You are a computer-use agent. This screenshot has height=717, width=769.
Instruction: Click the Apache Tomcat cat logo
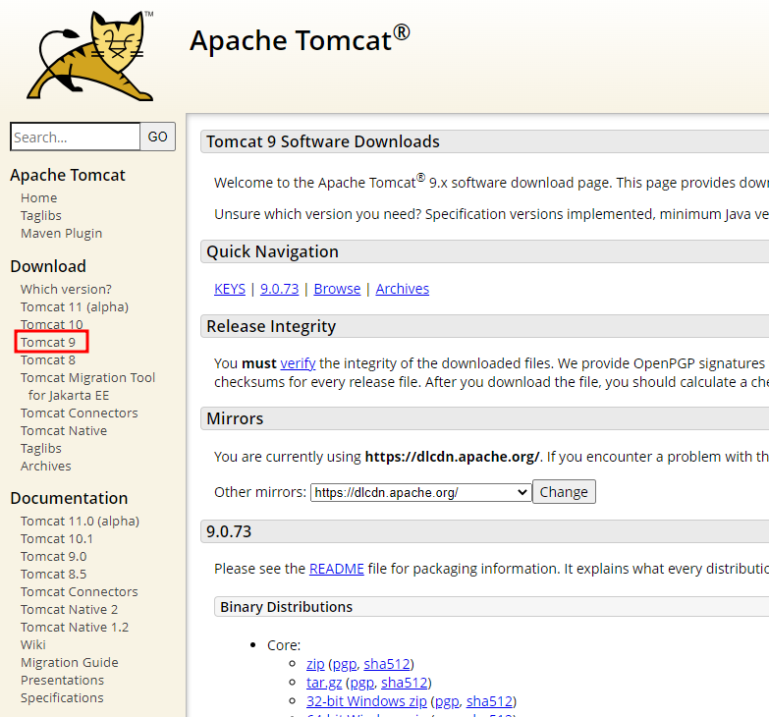pyautogui.click(x=90, y=55)
